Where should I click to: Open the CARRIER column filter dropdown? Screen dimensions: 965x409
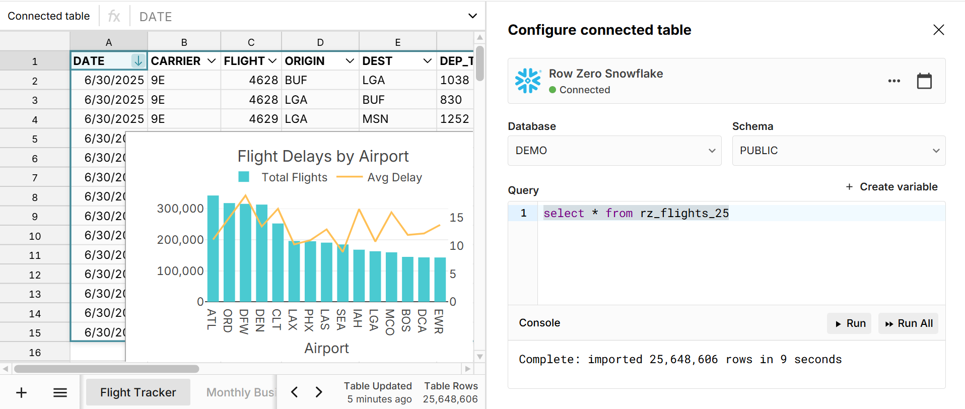[x=212, y=61]
